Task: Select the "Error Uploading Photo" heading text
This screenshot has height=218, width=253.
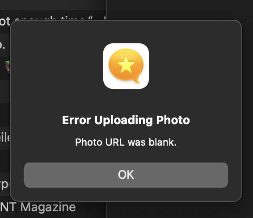Action: pyautogui.click(x=126, y=120)
